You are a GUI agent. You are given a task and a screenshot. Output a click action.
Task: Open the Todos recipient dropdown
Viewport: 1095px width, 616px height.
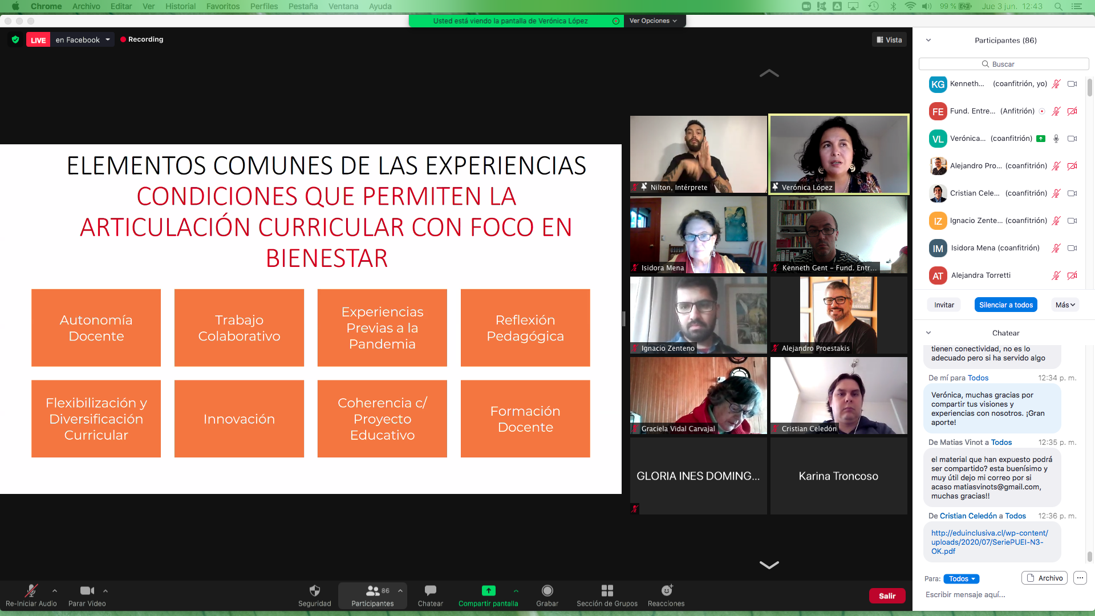click(961, 578)
